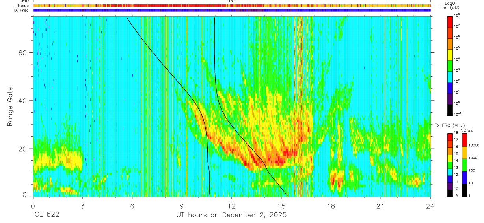Image resolution: width=484 pixels, height=223 pixels.
Task: Select the black NOISE segment between 1 and 10
Action: click(465, 190)
